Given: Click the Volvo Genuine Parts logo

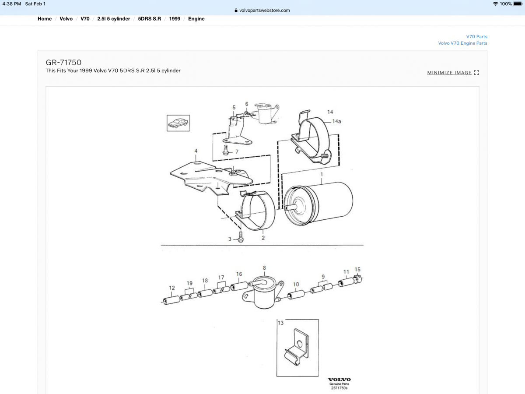Looking at the screenshot, I should tap(340, 380).
